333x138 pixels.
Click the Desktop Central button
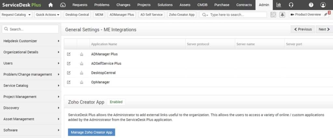[x=77, y=15]
